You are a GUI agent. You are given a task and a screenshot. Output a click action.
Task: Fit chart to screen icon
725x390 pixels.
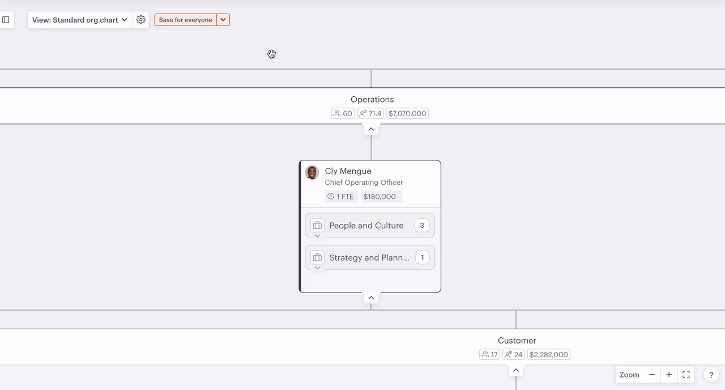tap(686, 375)
